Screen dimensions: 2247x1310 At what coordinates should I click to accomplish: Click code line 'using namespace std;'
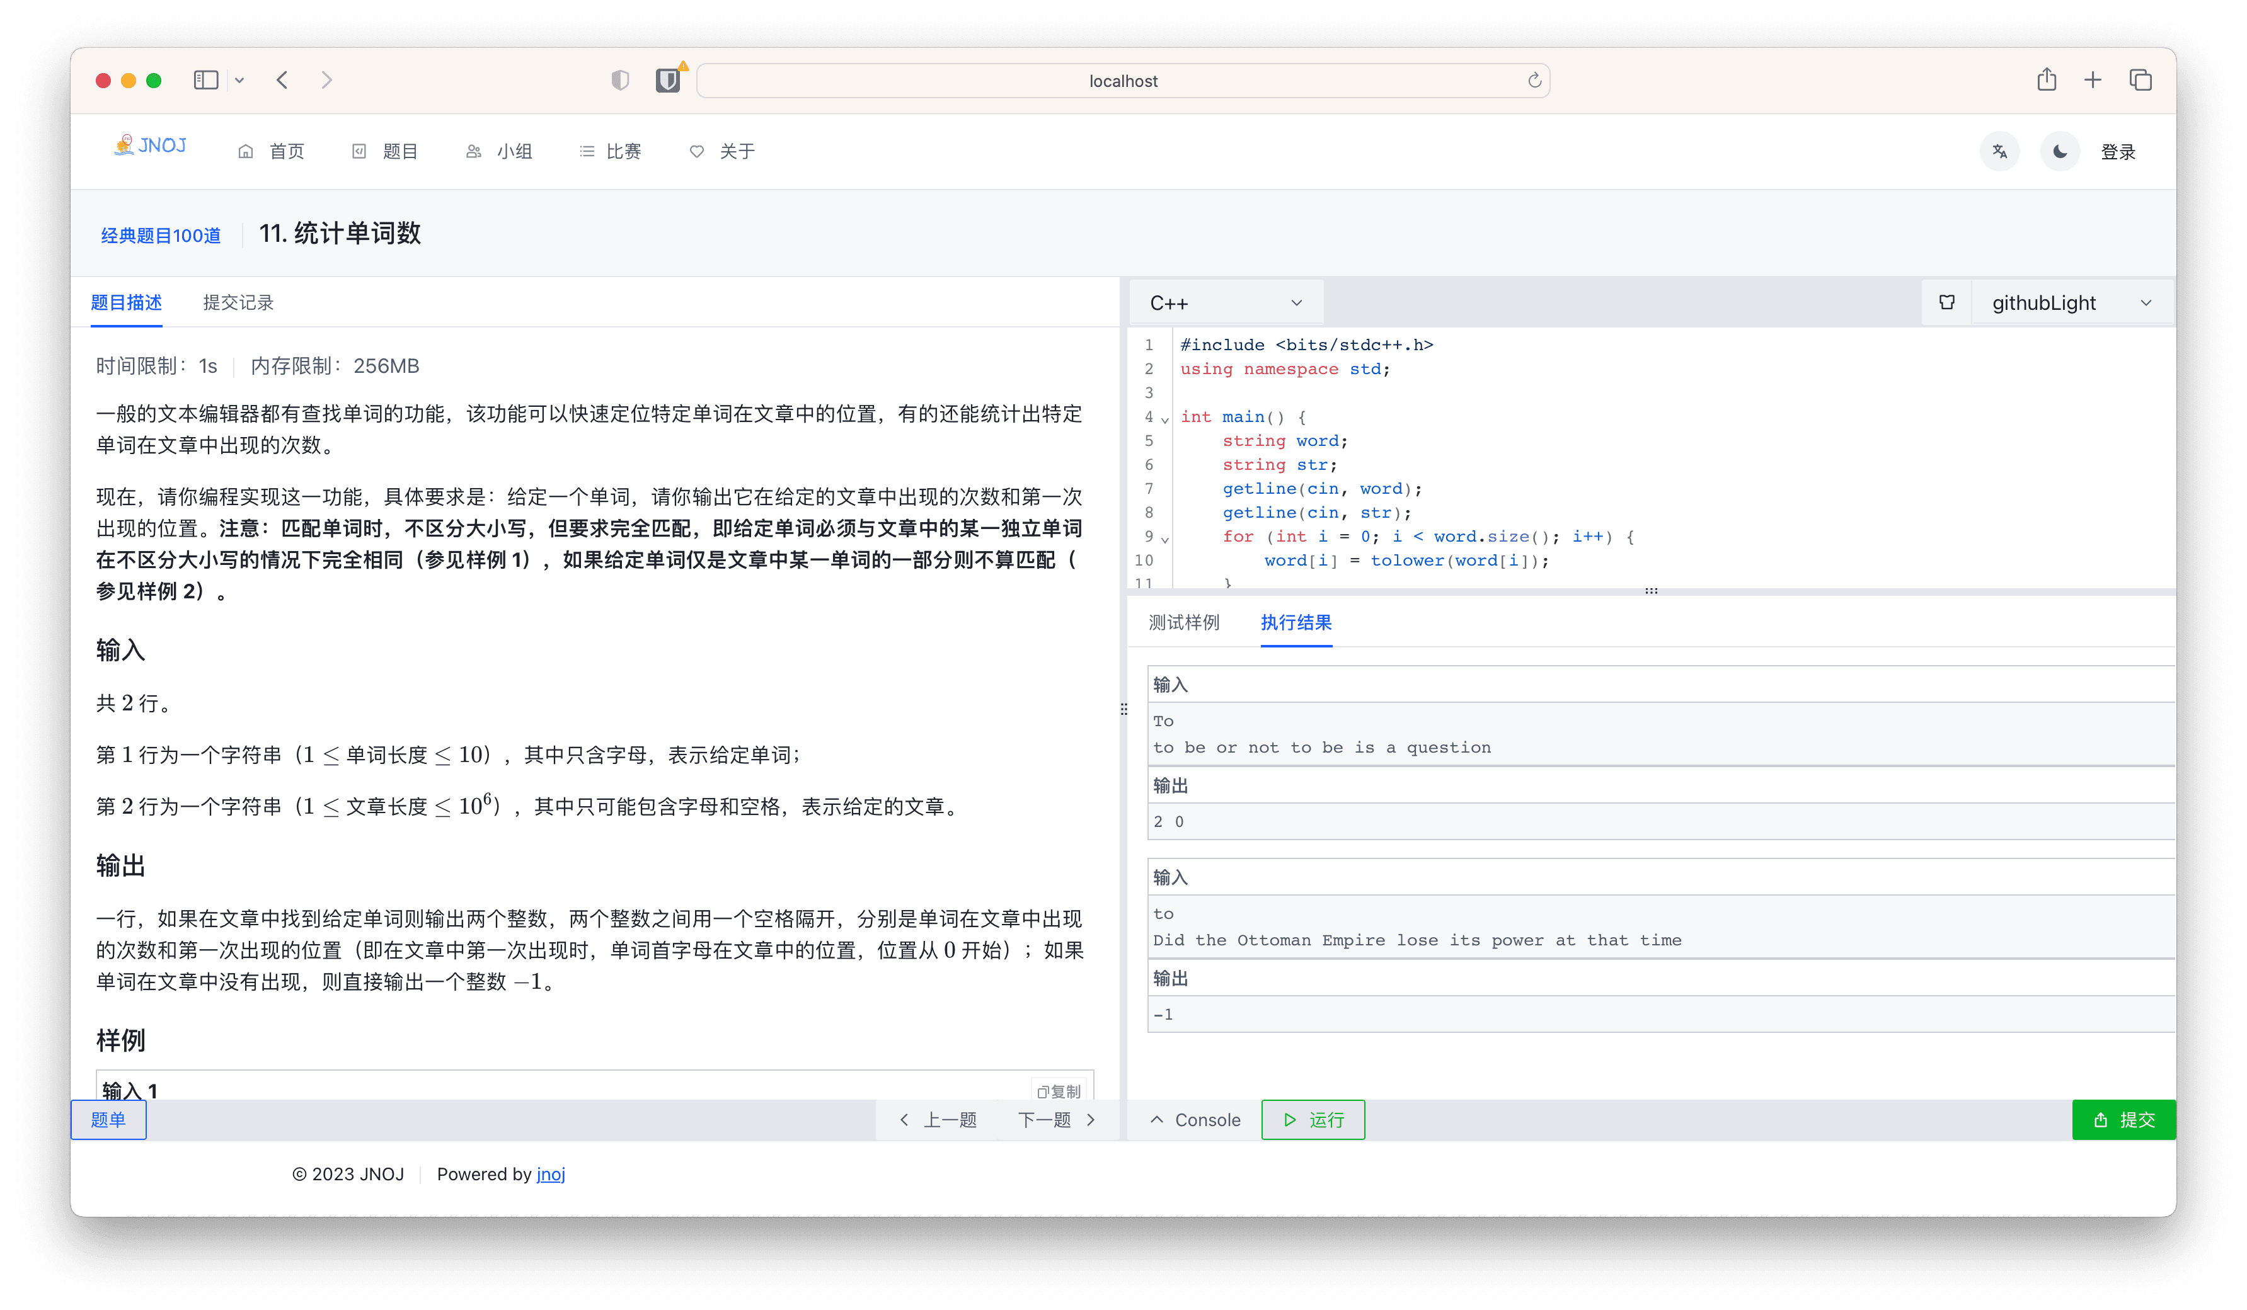(1285, 369)
